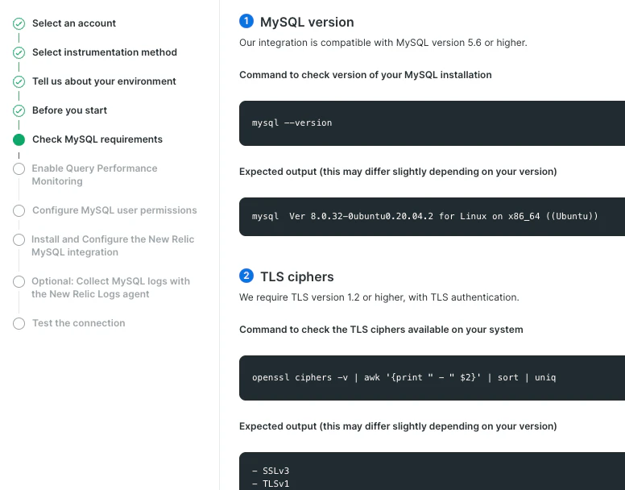Select circle for Install and Configure New Relic integration
The height and width of the screenshot is (490, 625).
coord(19,239)
